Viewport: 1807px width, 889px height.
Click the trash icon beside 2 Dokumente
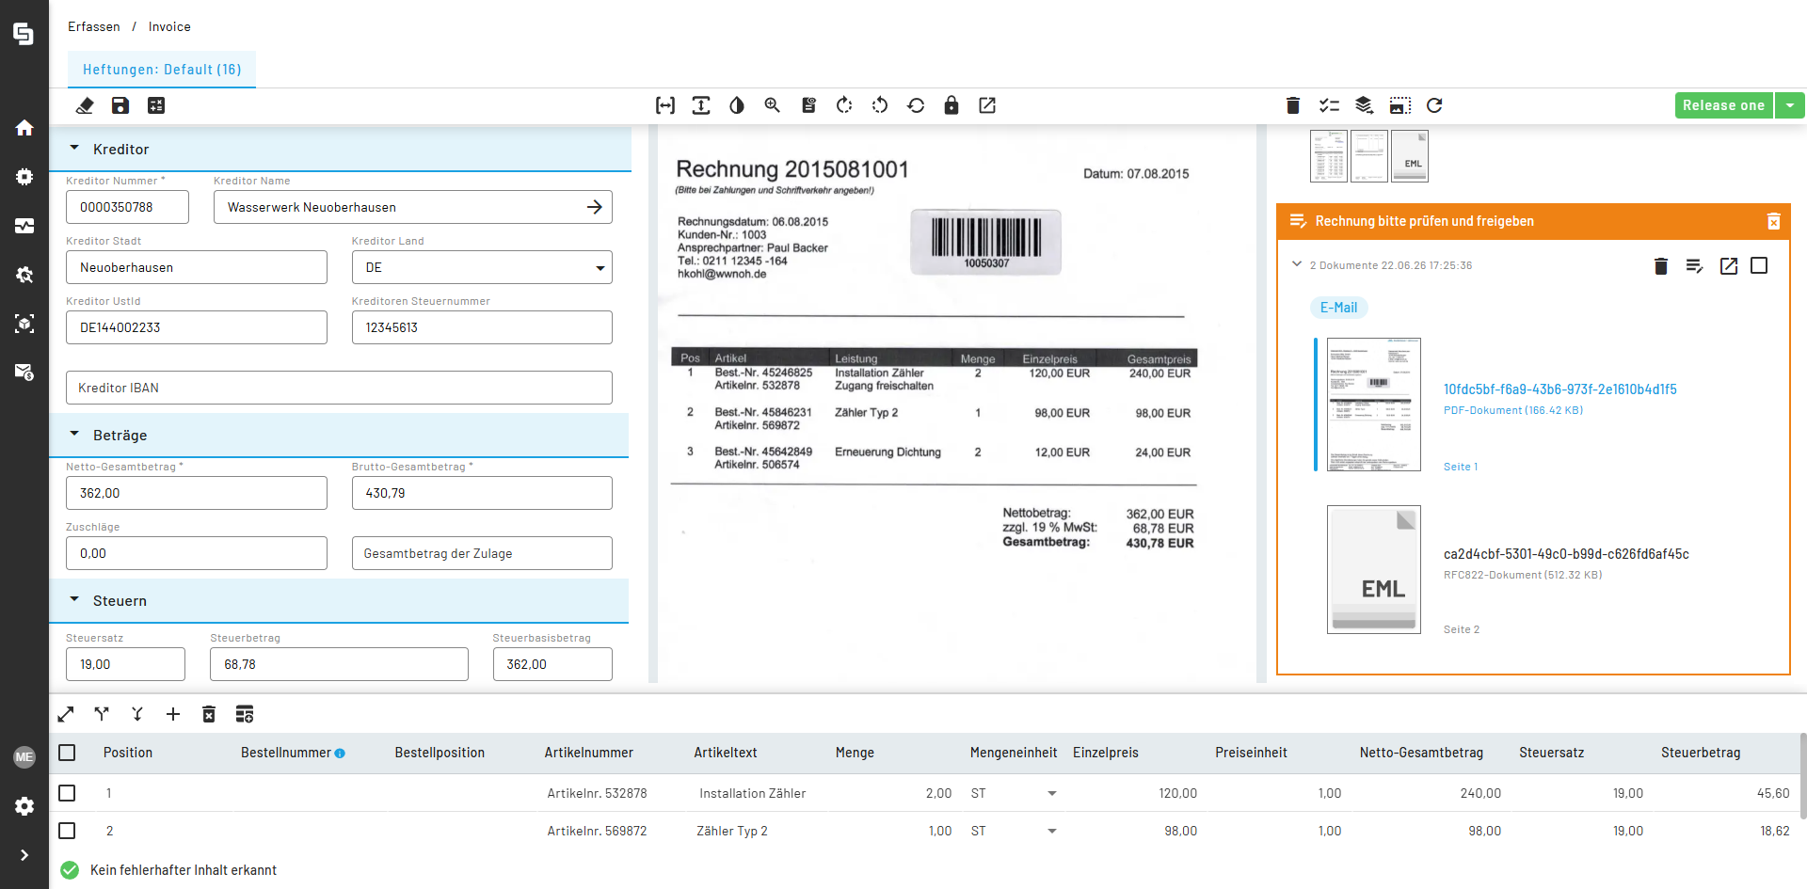pos(1661,266)
